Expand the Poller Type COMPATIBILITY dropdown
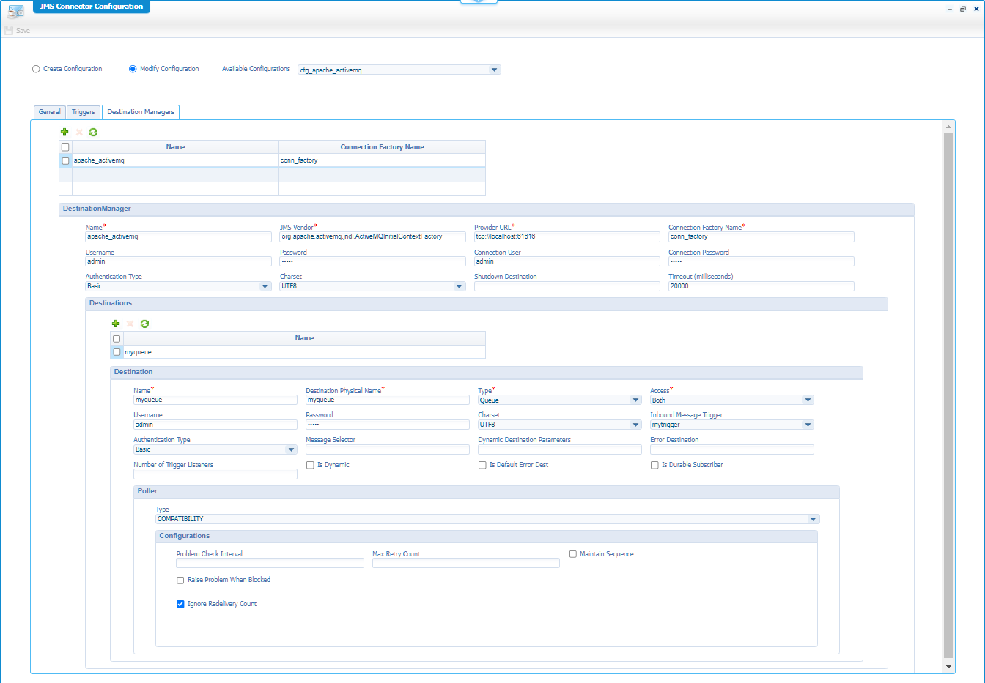 [813, 519]
